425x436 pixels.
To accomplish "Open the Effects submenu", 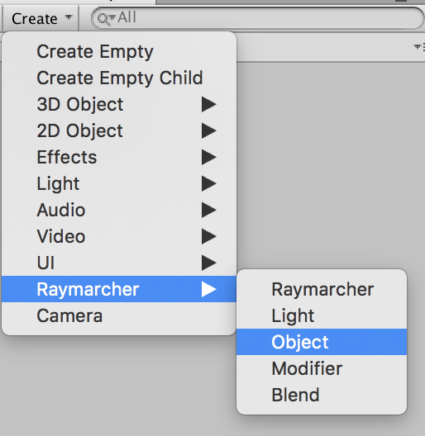I will 119,157.
